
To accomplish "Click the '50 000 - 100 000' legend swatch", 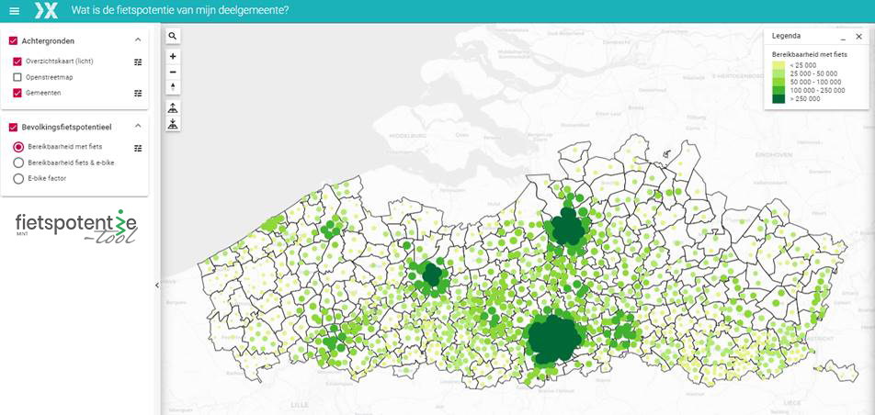I will (779, 82).
